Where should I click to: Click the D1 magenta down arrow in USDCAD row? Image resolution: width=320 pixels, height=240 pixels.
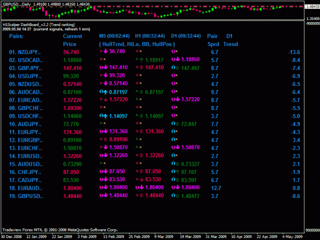tap(178, 59)
